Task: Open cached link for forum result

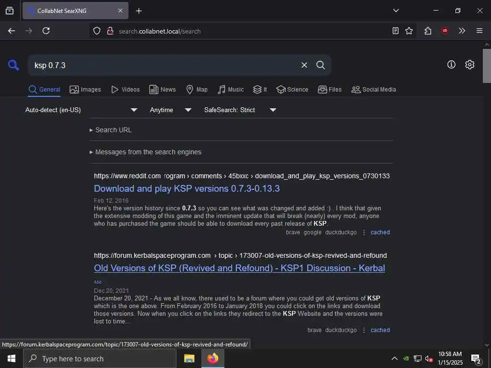Action: pyautogui.click(x=380, y=330)
